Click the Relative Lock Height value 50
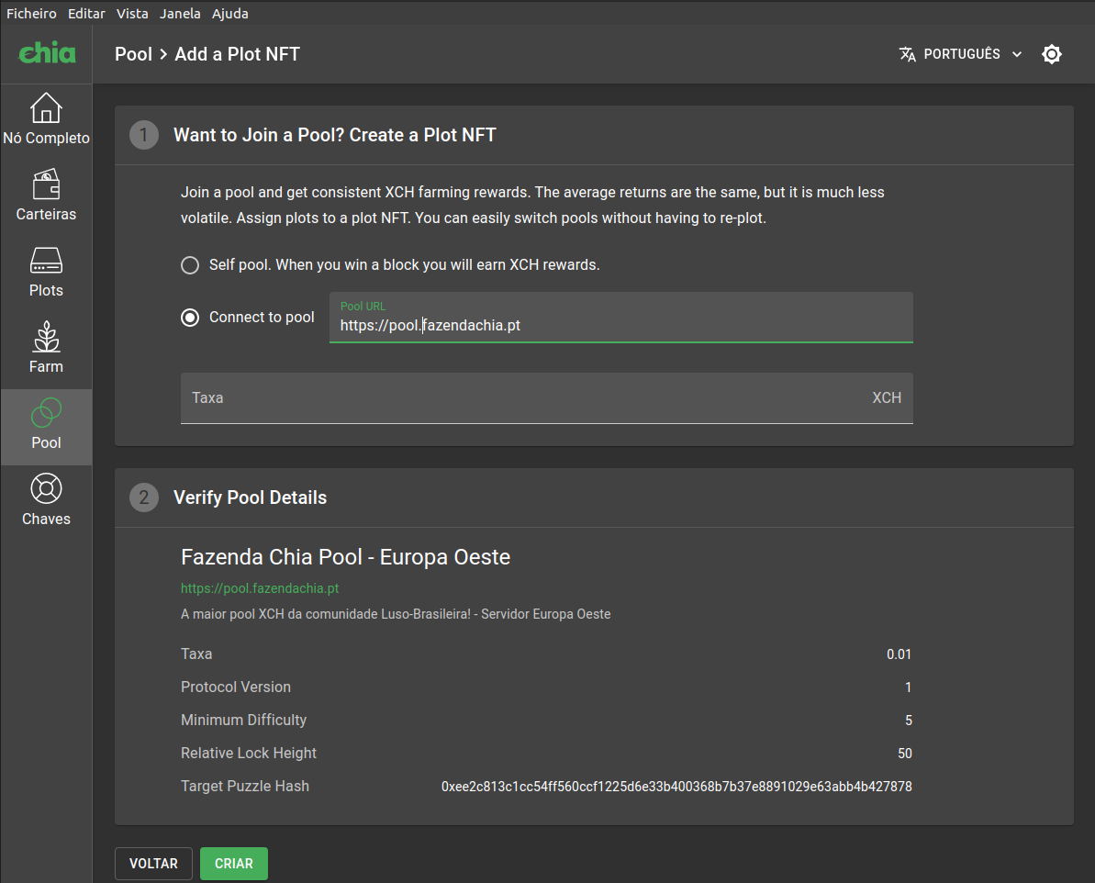 pyautogui.click(x=905, y=754)
